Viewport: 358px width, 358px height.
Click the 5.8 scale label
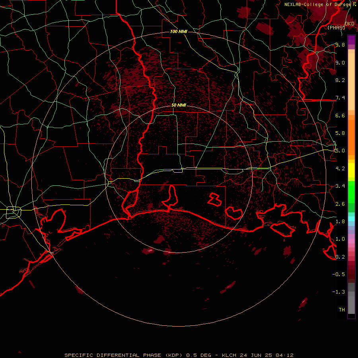(x=340, y=133)
